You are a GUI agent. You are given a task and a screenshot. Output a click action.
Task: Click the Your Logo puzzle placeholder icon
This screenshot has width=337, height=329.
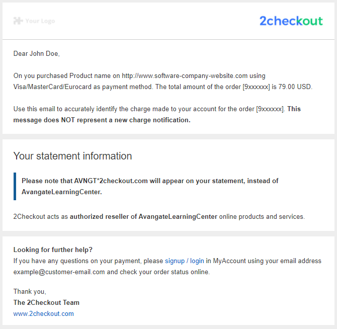pyautogui.click(x=18, y=21)
